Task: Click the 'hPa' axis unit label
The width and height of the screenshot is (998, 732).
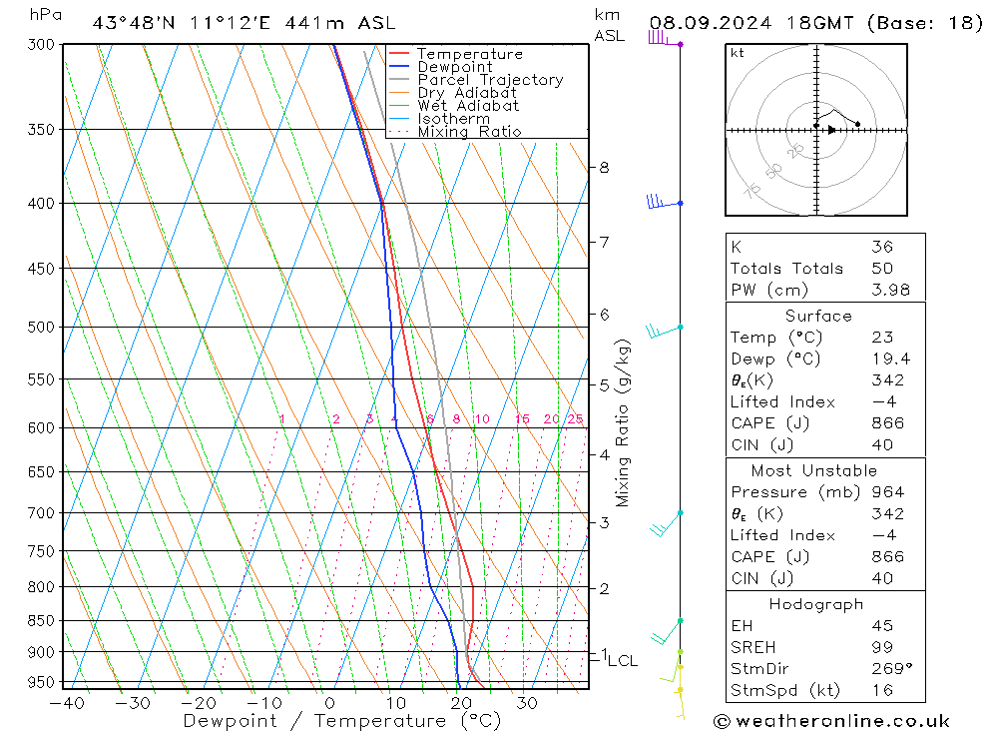Action: pos(45,15)
